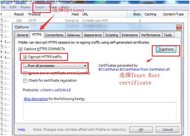This screenshot has height=136, width=190.
Task: Sort sessions by Protocol column
Action: (x=34, y=14)
